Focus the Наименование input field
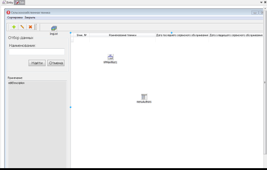The height and width of the screenshot is (170, 267). click(x=37, y=51)
